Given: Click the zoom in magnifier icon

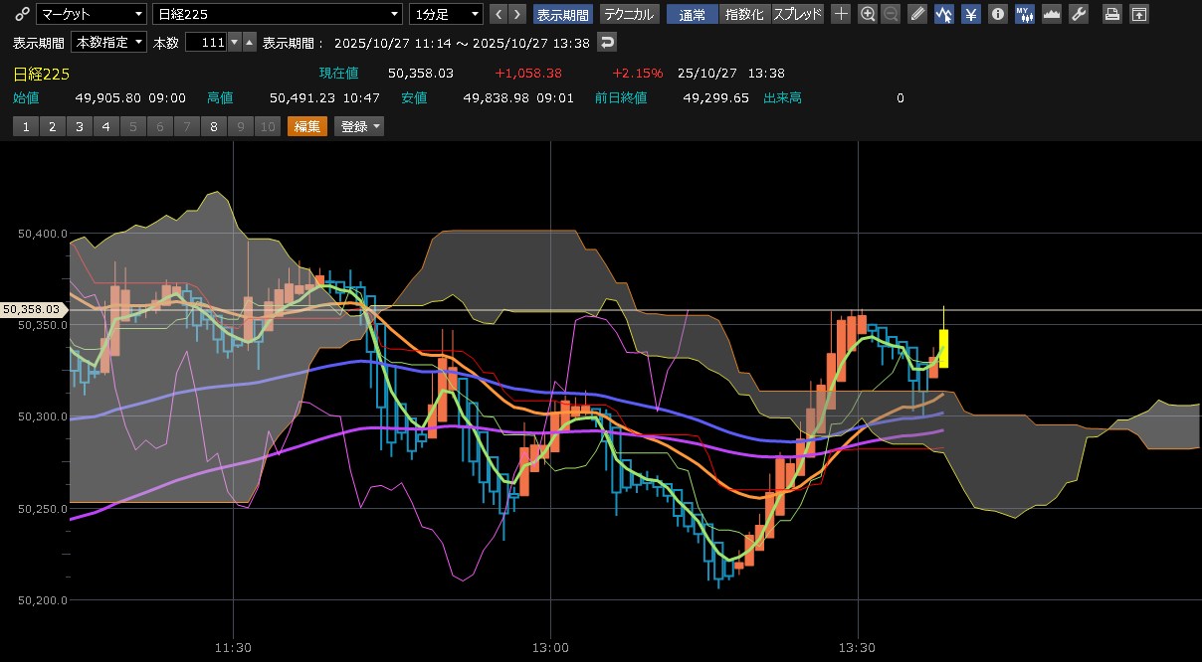Looking at the screenshot, I should click(x=868, y=14).
